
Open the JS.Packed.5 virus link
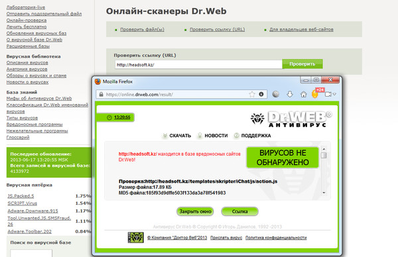pos(21,196)
